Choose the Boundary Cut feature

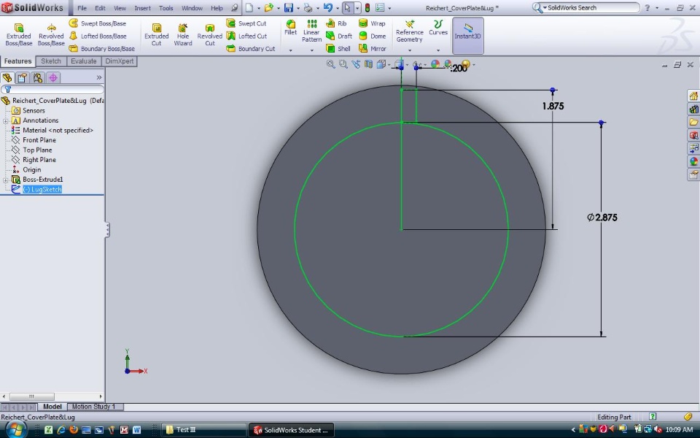point(250,48)
